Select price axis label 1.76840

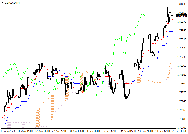coord(182,101)
